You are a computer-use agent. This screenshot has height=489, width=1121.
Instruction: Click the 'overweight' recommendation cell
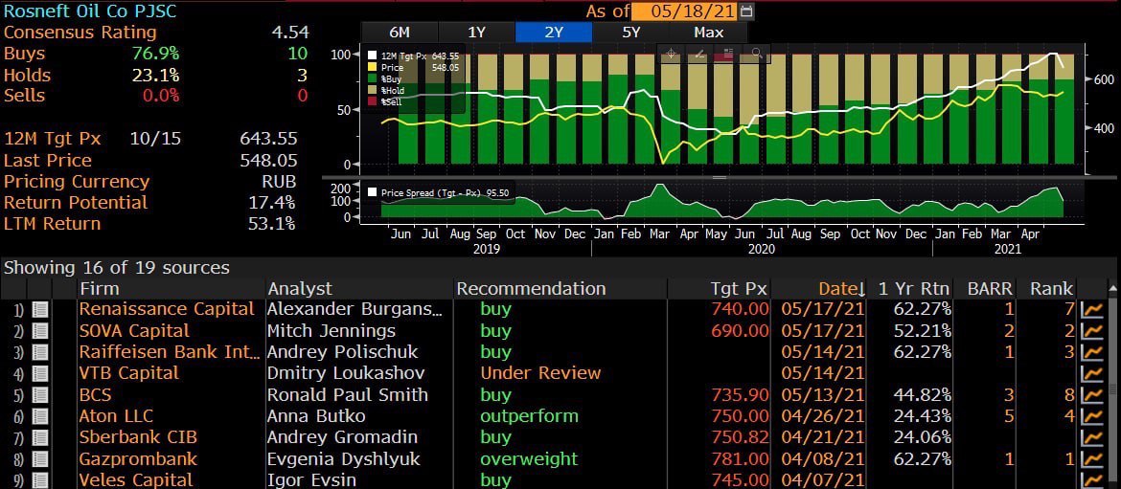pyautogui.click(x=528, y=459)
